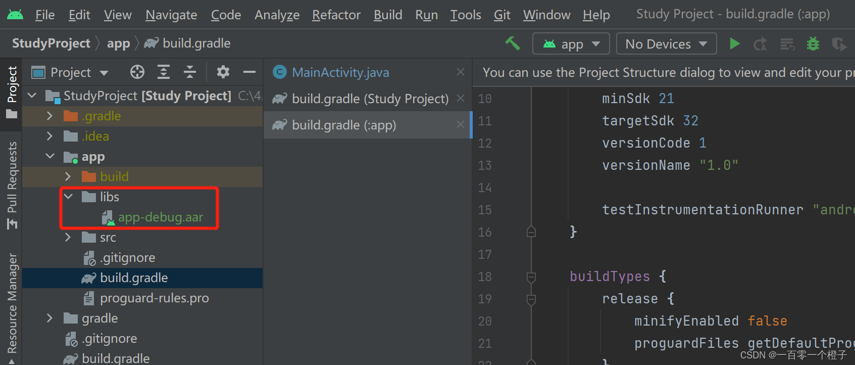Click the Make Project hammer icon
This screenshot has height=365, width=855.
pos(513,43)
